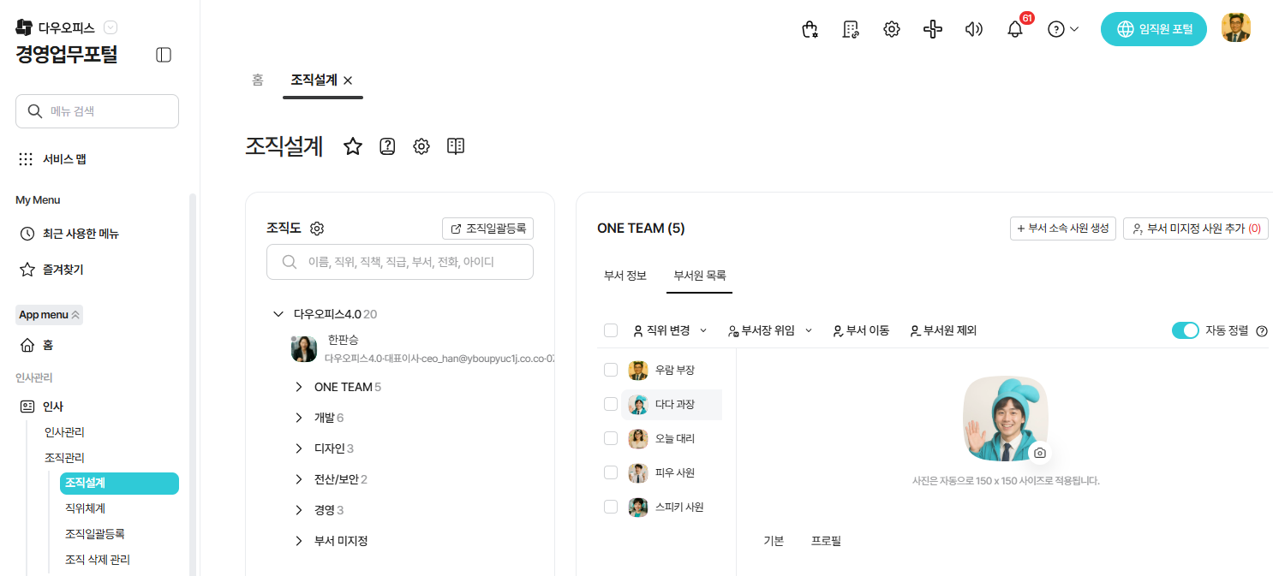Click the 메뉴 검색 search field

97,111
